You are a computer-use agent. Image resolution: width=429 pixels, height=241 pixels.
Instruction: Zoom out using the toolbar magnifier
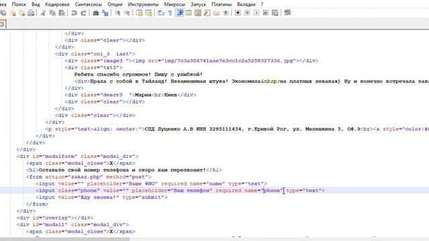127,13
